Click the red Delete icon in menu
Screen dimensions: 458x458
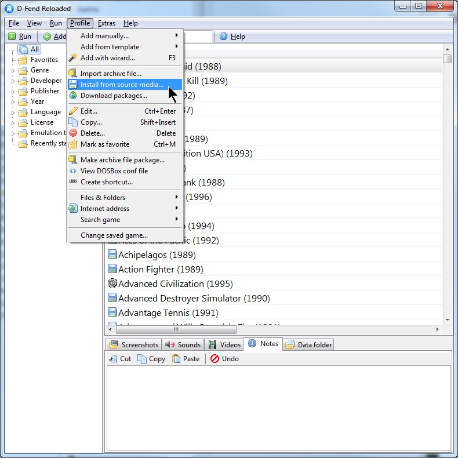[73, 133]
